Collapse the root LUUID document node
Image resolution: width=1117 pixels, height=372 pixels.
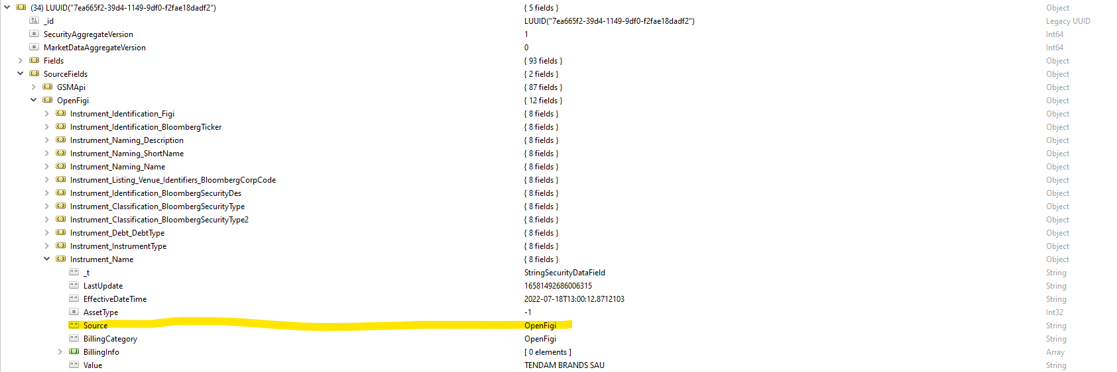point(7,8)
